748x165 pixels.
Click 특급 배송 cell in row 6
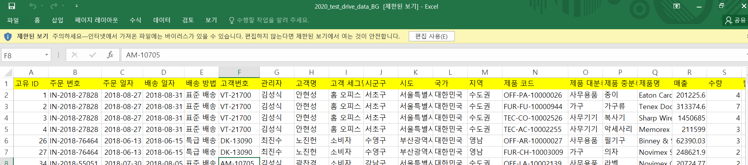(x=201, y=141)
